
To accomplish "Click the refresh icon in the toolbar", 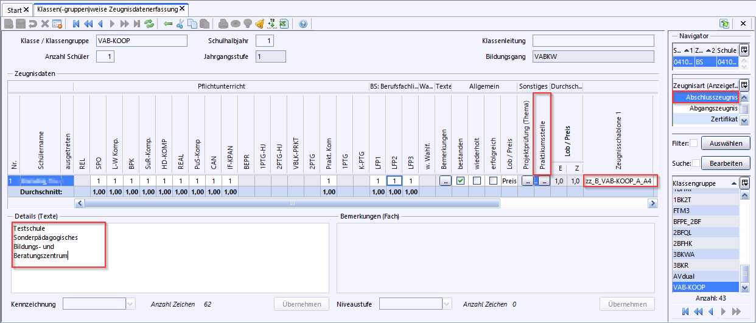I will pos(149,24).
